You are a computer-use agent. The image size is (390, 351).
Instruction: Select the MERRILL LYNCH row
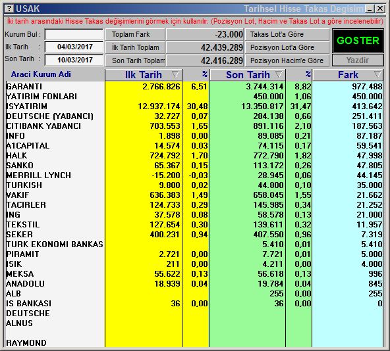pyautogui.click(x=194, y=175)
